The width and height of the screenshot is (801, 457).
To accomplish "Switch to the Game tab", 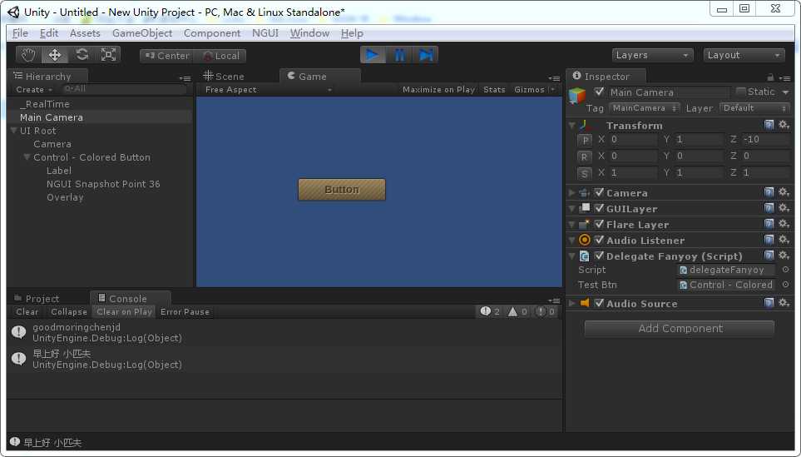I will [x=319, y=77].
